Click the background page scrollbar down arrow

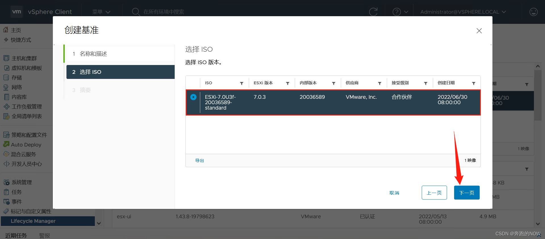point(538,224)
